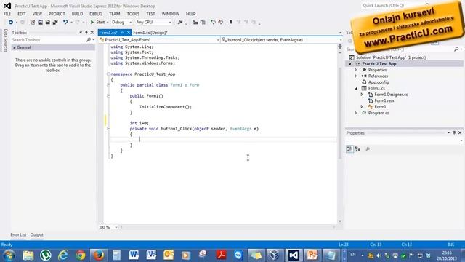Collapse the button1_Click method code block
465x262 pixels.
tap(108, 129)
